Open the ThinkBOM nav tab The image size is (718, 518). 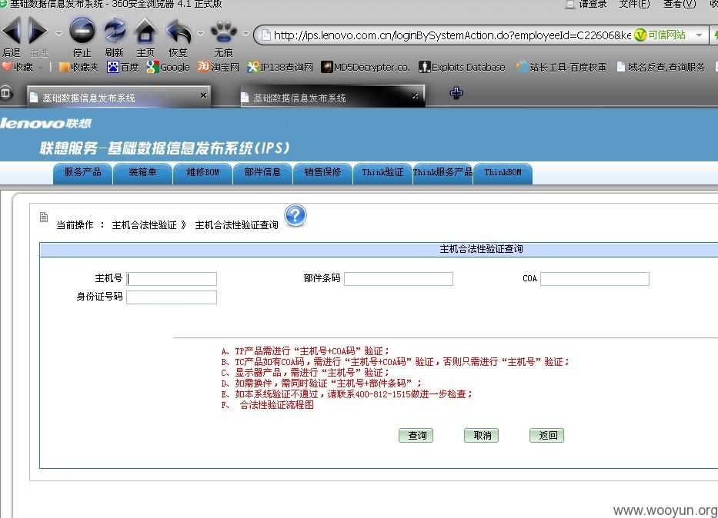point(503,173)
